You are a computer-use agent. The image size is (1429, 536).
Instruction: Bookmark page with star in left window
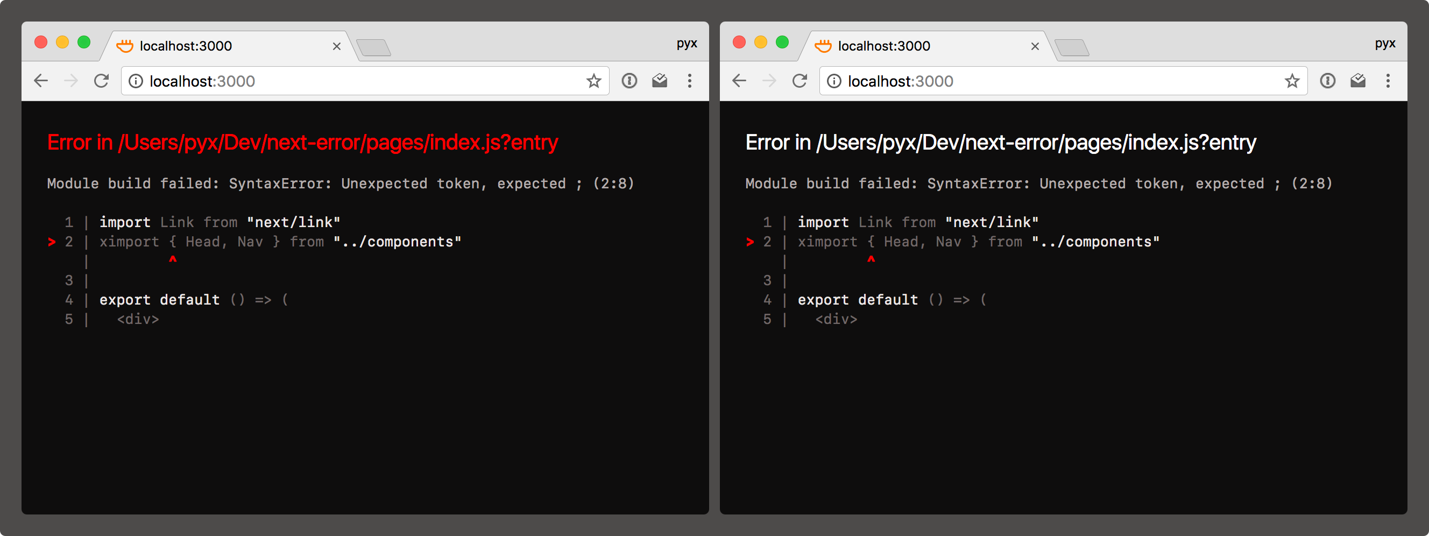click(593, 81)
